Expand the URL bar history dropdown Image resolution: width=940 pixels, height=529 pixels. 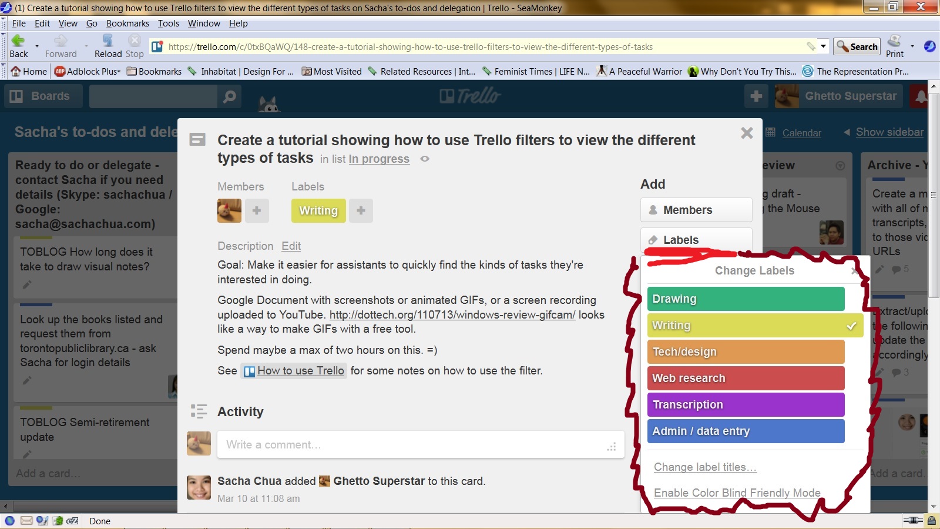pyautogui.click(x=823, y=46)
